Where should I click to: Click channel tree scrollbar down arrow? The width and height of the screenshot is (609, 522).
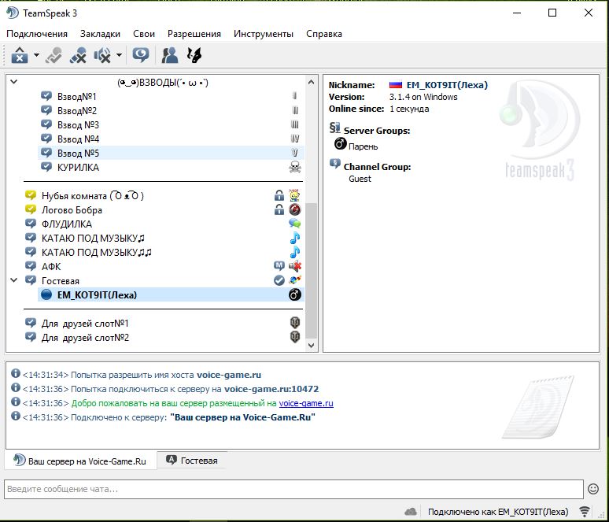(311, 345)
